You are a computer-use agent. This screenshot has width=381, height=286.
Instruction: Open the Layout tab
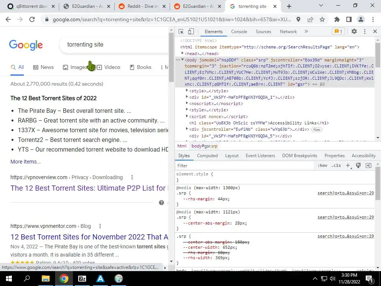click(x=232, y=156)
